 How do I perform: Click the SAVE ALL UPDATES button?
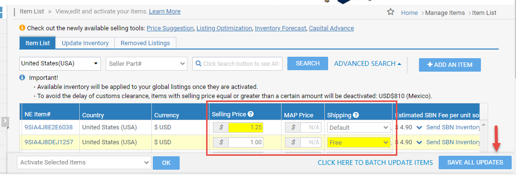475,162
